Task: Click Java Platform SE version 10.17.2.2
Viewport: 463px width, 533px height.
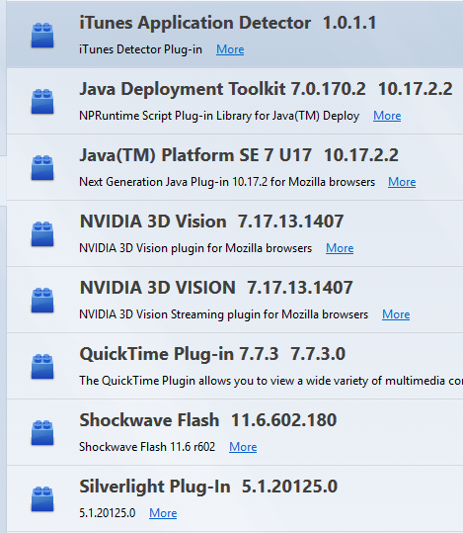Action: [x=361, y=155]
